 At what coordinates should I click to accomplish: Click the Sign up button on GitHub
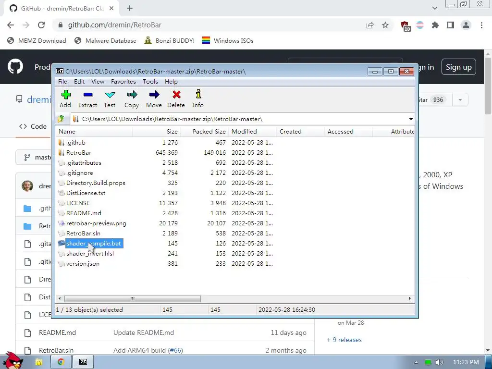coord(459,67)
